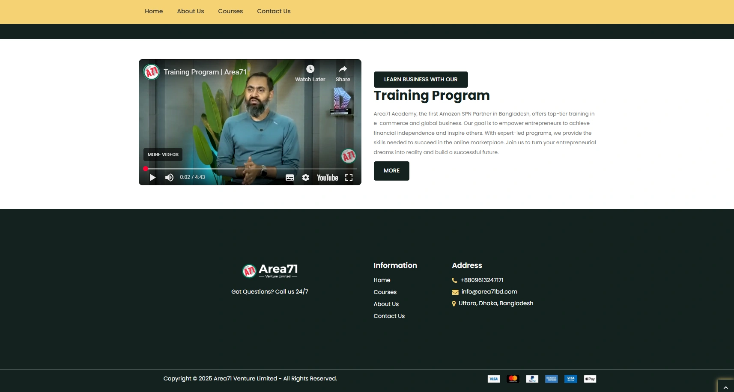The image size is (734, 392).
Task: Click the scroll-to-top chevron button
Action: pos(725,387)
